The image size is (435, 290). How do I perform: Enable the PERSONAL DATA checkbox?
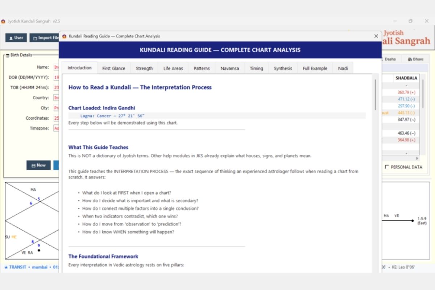coord(387,167)
